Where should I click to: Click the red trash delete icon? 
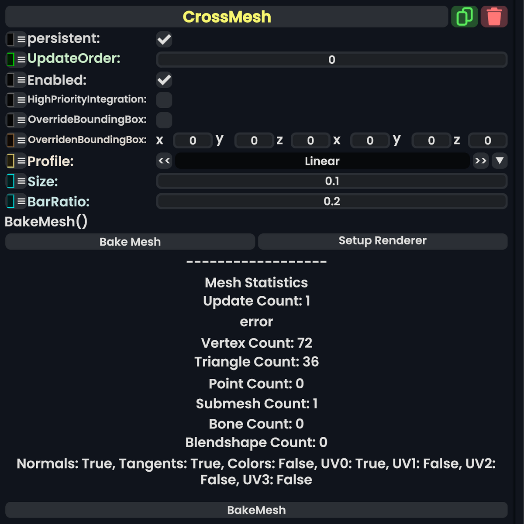click(x=494, y=16)
